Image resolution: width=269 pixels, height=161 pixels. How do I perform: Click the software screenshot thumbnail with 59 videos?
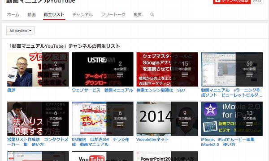[x=232, y=69]
